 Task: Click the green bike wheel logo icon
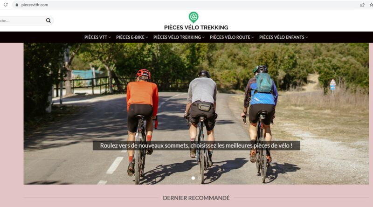click(x=193, y=17)
